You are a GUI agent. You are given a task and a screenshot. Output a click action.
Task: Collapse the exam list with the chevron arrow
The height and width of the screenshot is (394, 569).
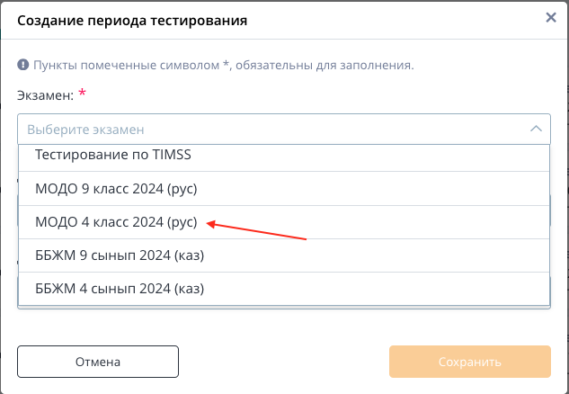(536, 129)
